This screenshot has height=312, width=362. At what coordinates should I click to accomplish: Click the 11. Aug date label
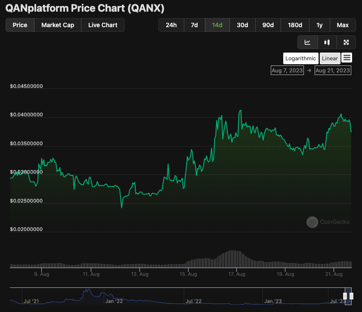91,274
